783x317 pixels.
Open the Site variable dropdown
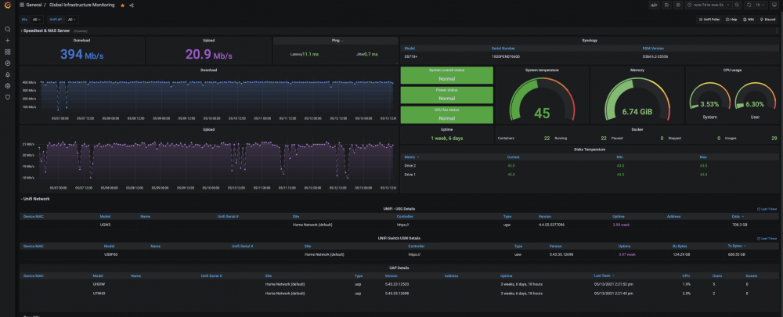[38, 19]
